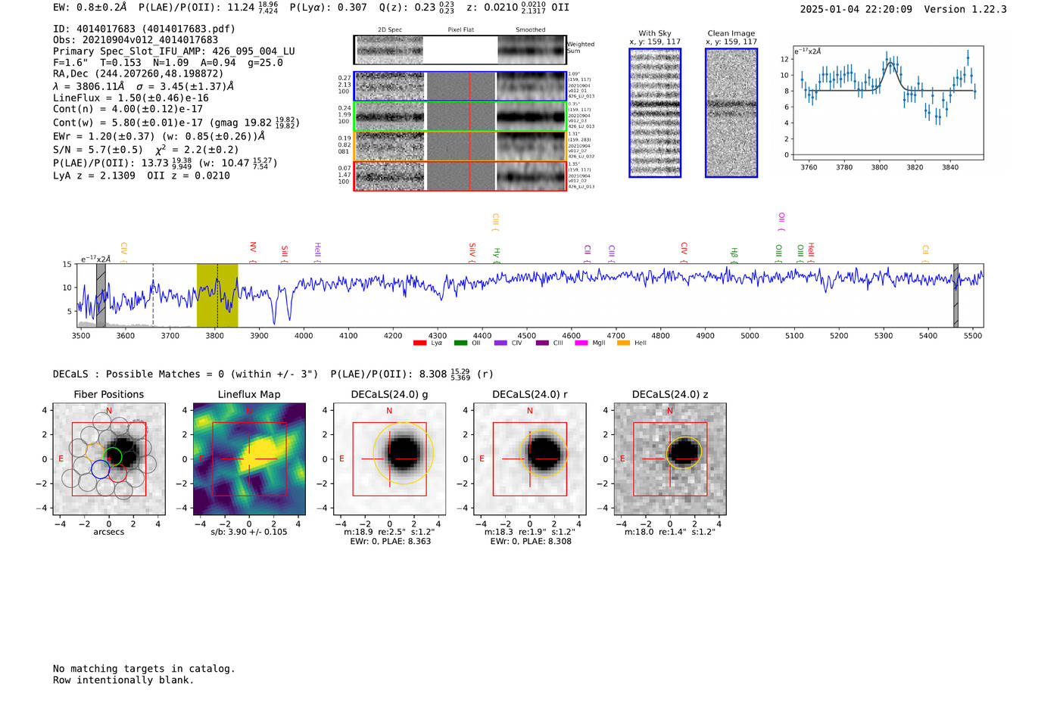The width and height of the screenshot is (1060, 721).
Task: Click the 'ID: 4014017683 (4014017683.pdf)' line
Action: pyautogui.click(x=144, y=29)
